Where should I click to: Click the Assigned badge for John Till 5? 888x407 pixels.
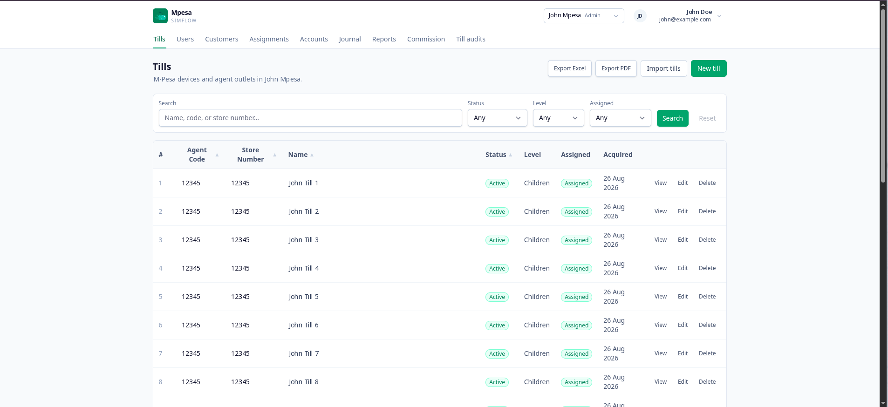[577, 297]
